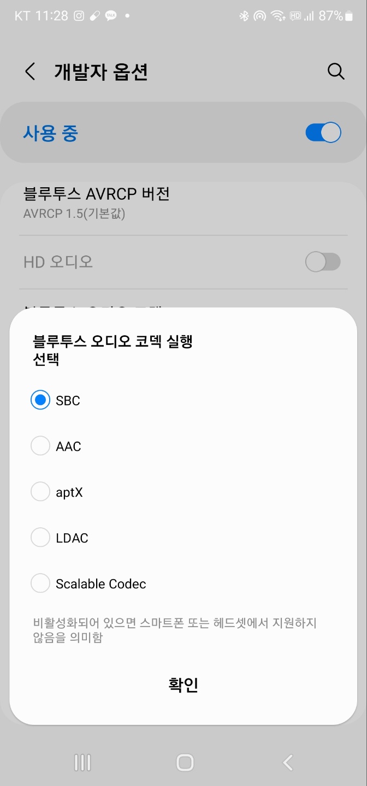The height and width of the screenshot is (786, 367).
Task: Tap the system back navigation button
Action: (x=288, y=763)
